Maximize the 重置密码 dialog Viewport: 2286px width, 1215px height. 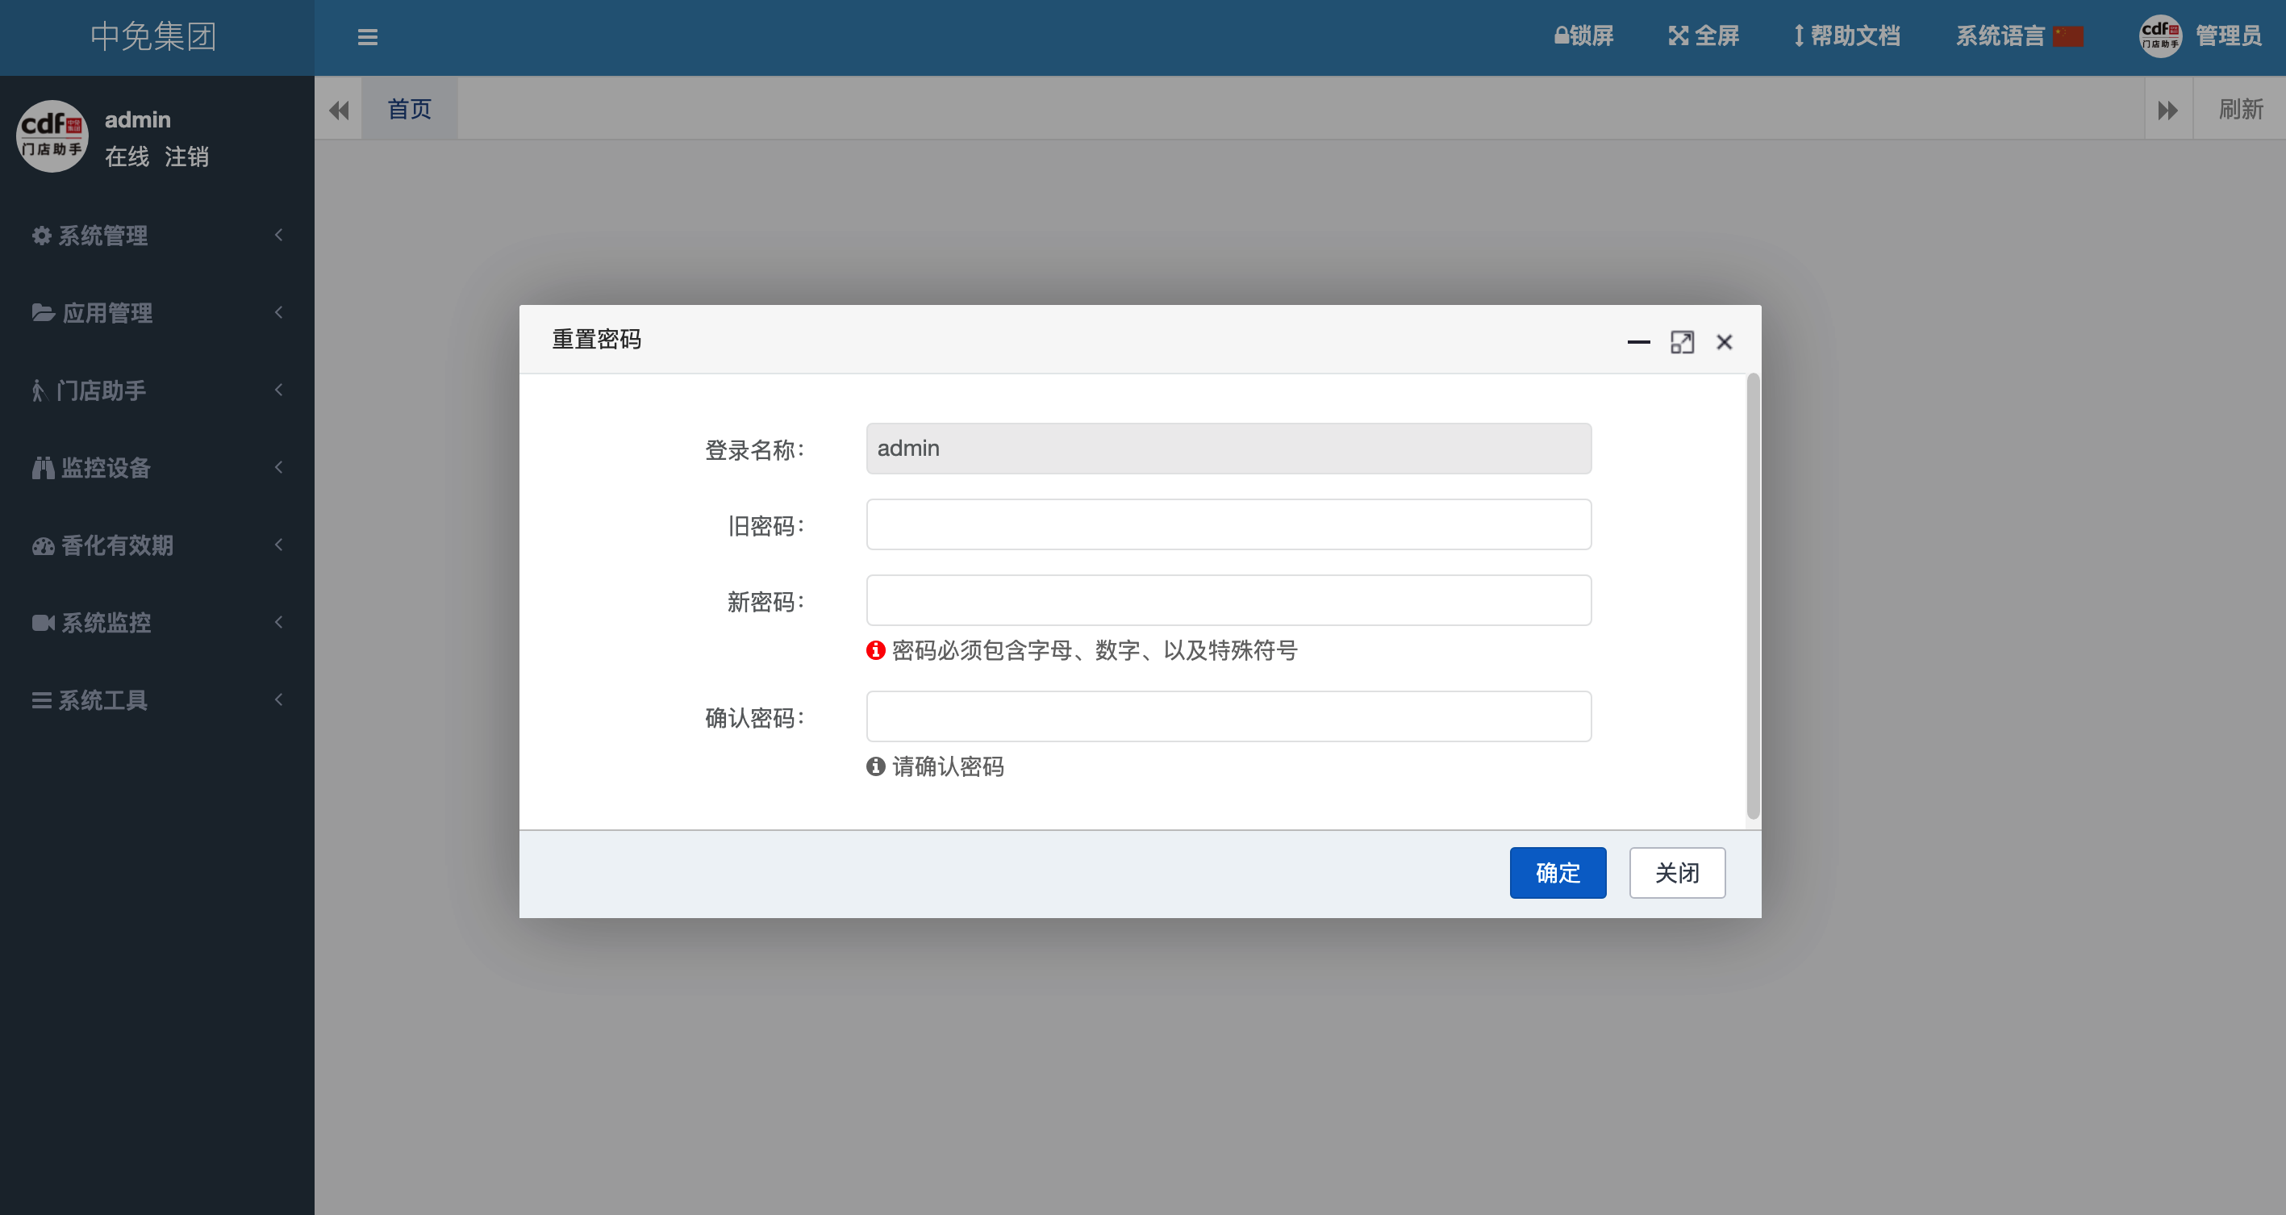1682,342
